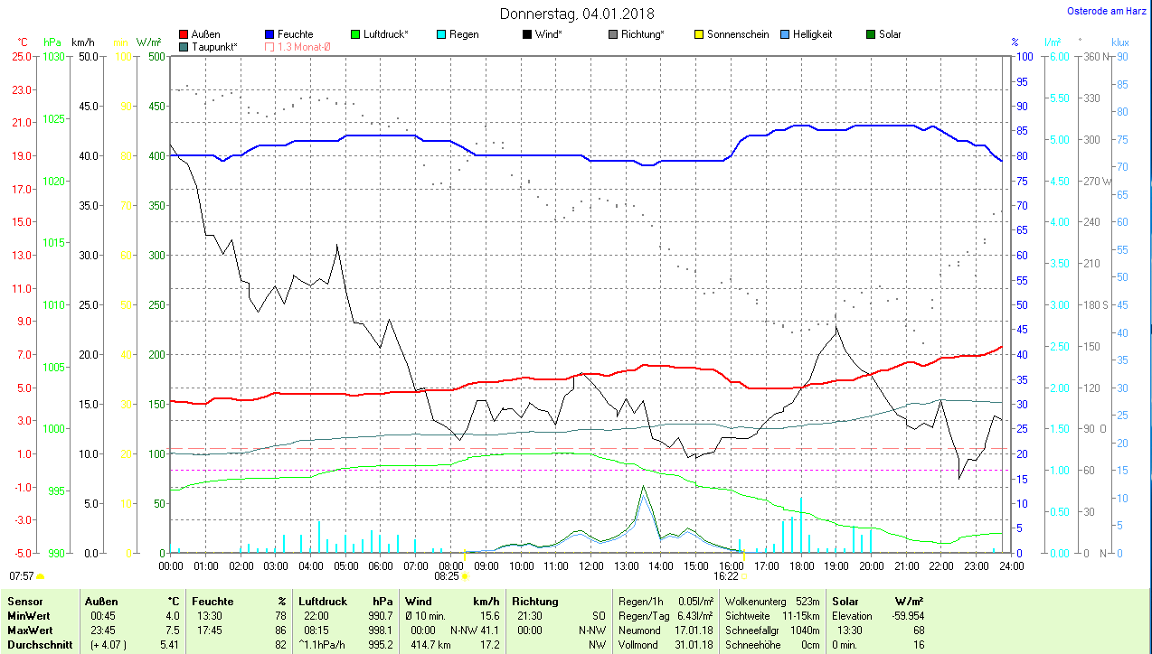1152x654 pixels.
Task: Select the dark green Solar legend marker
Action: (x=871, y=34)
